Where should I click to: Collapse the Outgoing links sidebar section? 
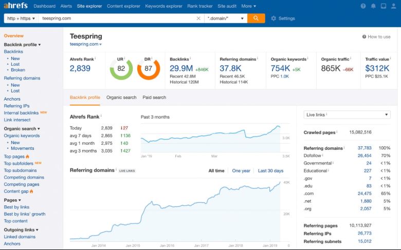click(21, 230)
